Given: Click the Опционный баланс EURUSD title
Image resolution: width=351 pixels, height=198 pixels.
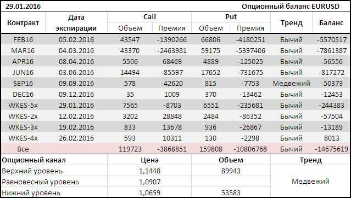Looking at the screenshot, I should tap(291, 6).
